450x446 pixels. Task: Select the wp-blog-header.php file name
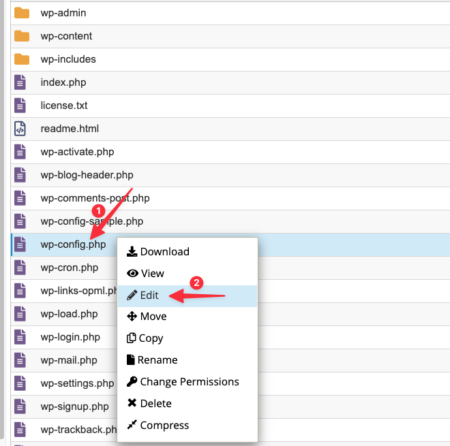(x=87, y=176)
